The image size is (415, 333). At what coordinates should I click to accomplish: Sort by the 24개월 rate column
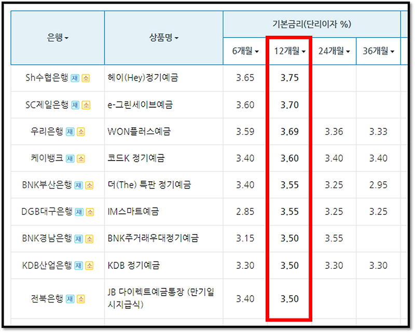point(334,51)
